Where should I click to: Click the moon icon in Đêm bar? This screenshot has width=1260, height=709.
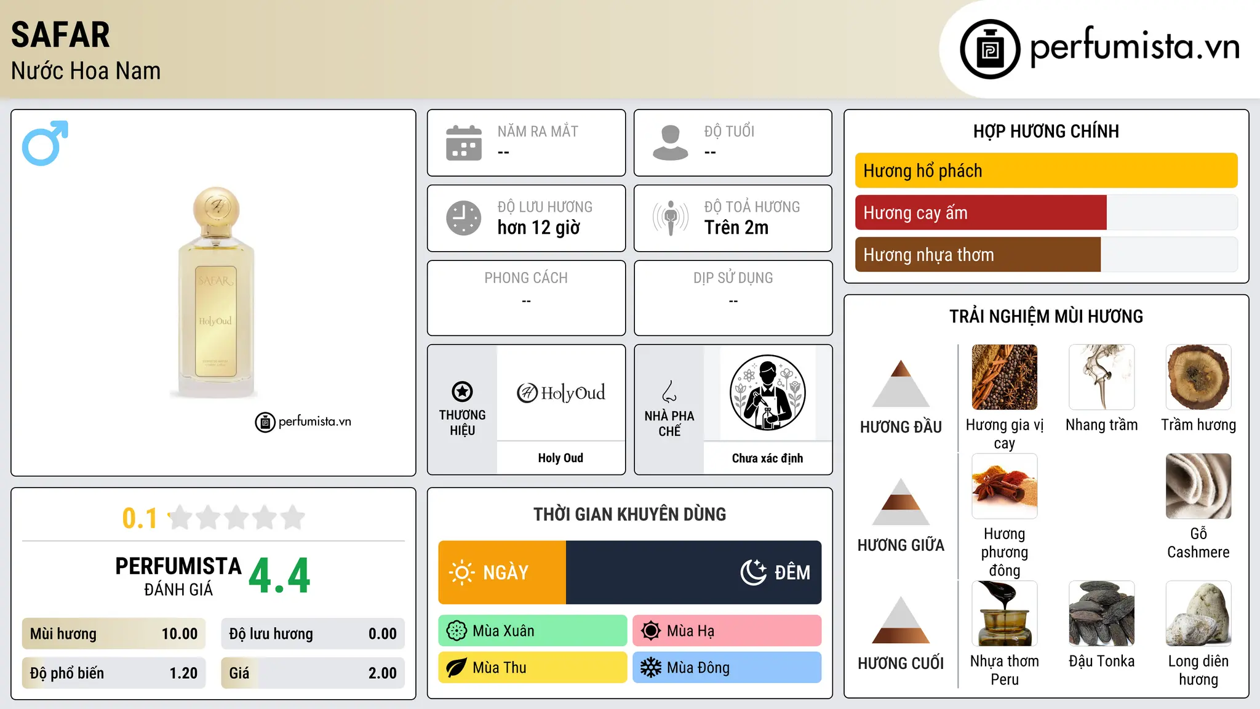pos(753,572)
